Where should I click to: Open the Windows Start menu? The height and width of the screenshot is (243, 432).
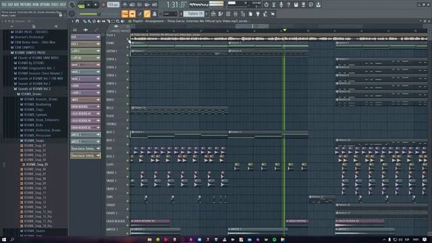click(x=4, y=240)
